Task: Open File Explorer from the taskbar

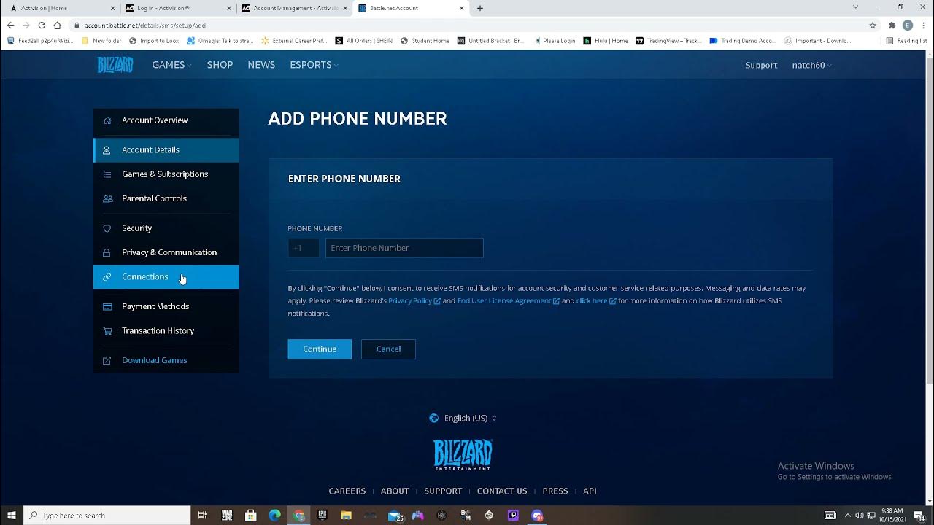Action: point(347,516)
